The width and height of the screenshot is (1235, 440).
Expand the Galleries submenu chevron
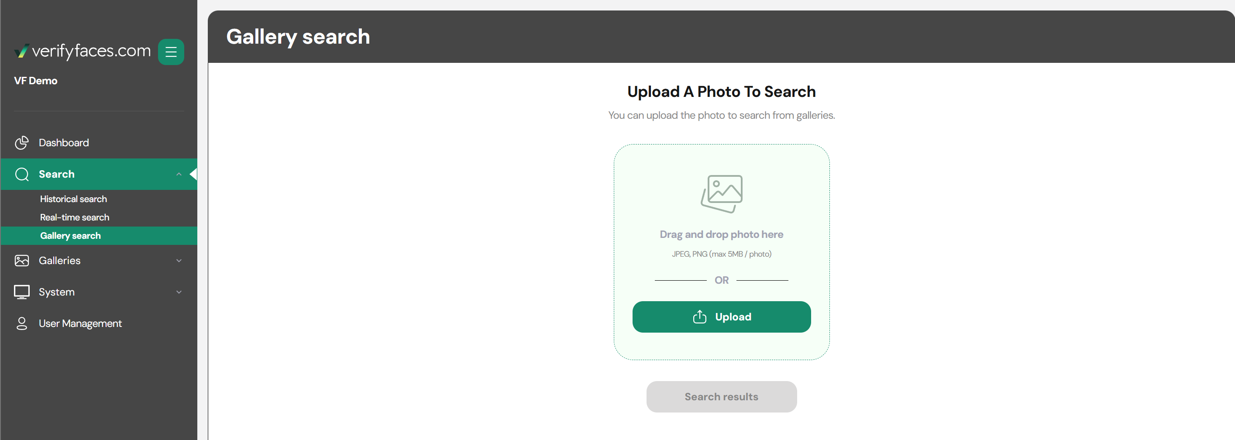point(179,260)
